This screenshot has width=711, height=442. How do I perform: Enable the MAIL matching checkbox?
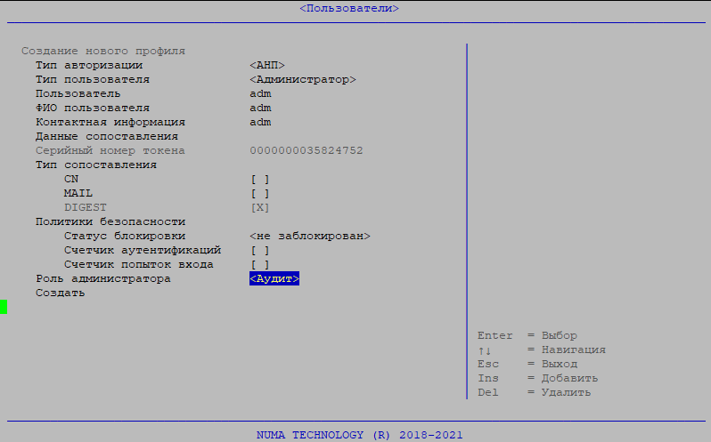point(259,193)
